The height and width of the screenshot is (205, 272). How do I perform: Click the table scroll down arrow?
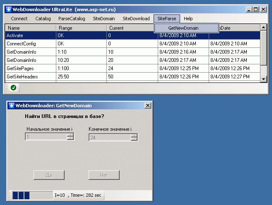(263, 79)
